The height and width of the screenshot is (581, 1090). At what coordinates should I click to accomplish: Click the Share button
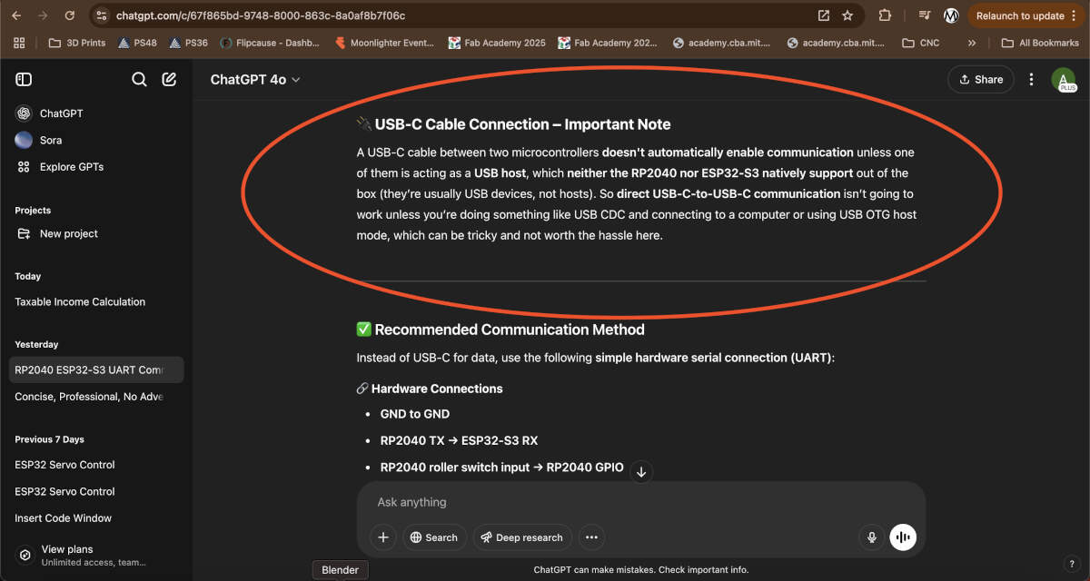tap(980, 80)
